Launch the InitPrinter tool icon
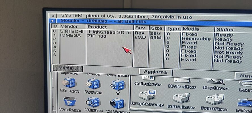 pyautogui.click(x=181, y=98)
